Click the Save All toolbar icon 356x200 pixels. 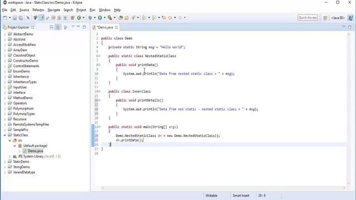coord(21,18)
